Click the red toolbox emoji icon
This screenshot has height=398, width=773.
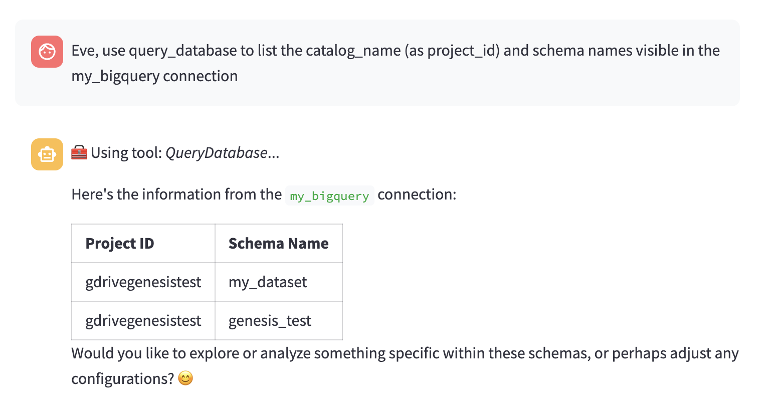point(79,152)
